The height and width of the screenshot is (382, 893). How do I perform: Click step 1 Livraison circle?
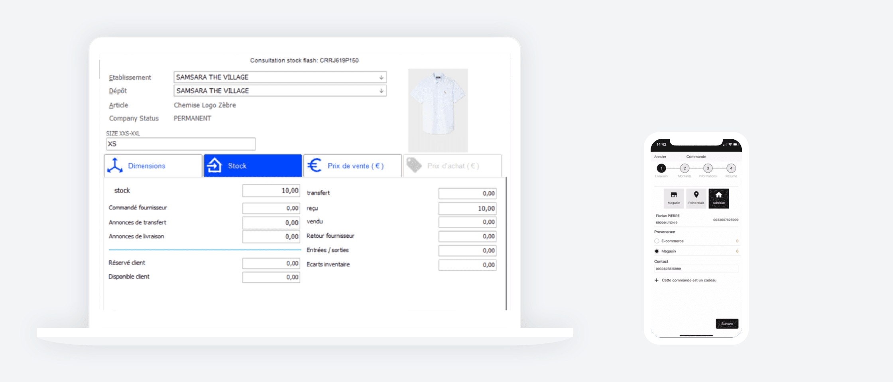pos(661,168)
